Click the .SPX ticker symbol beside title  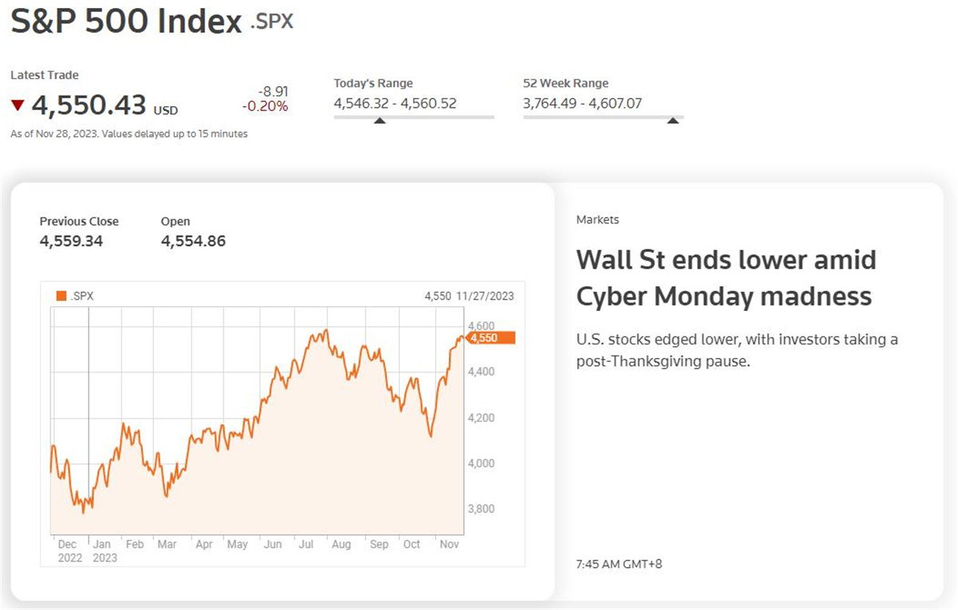[272, 22]
